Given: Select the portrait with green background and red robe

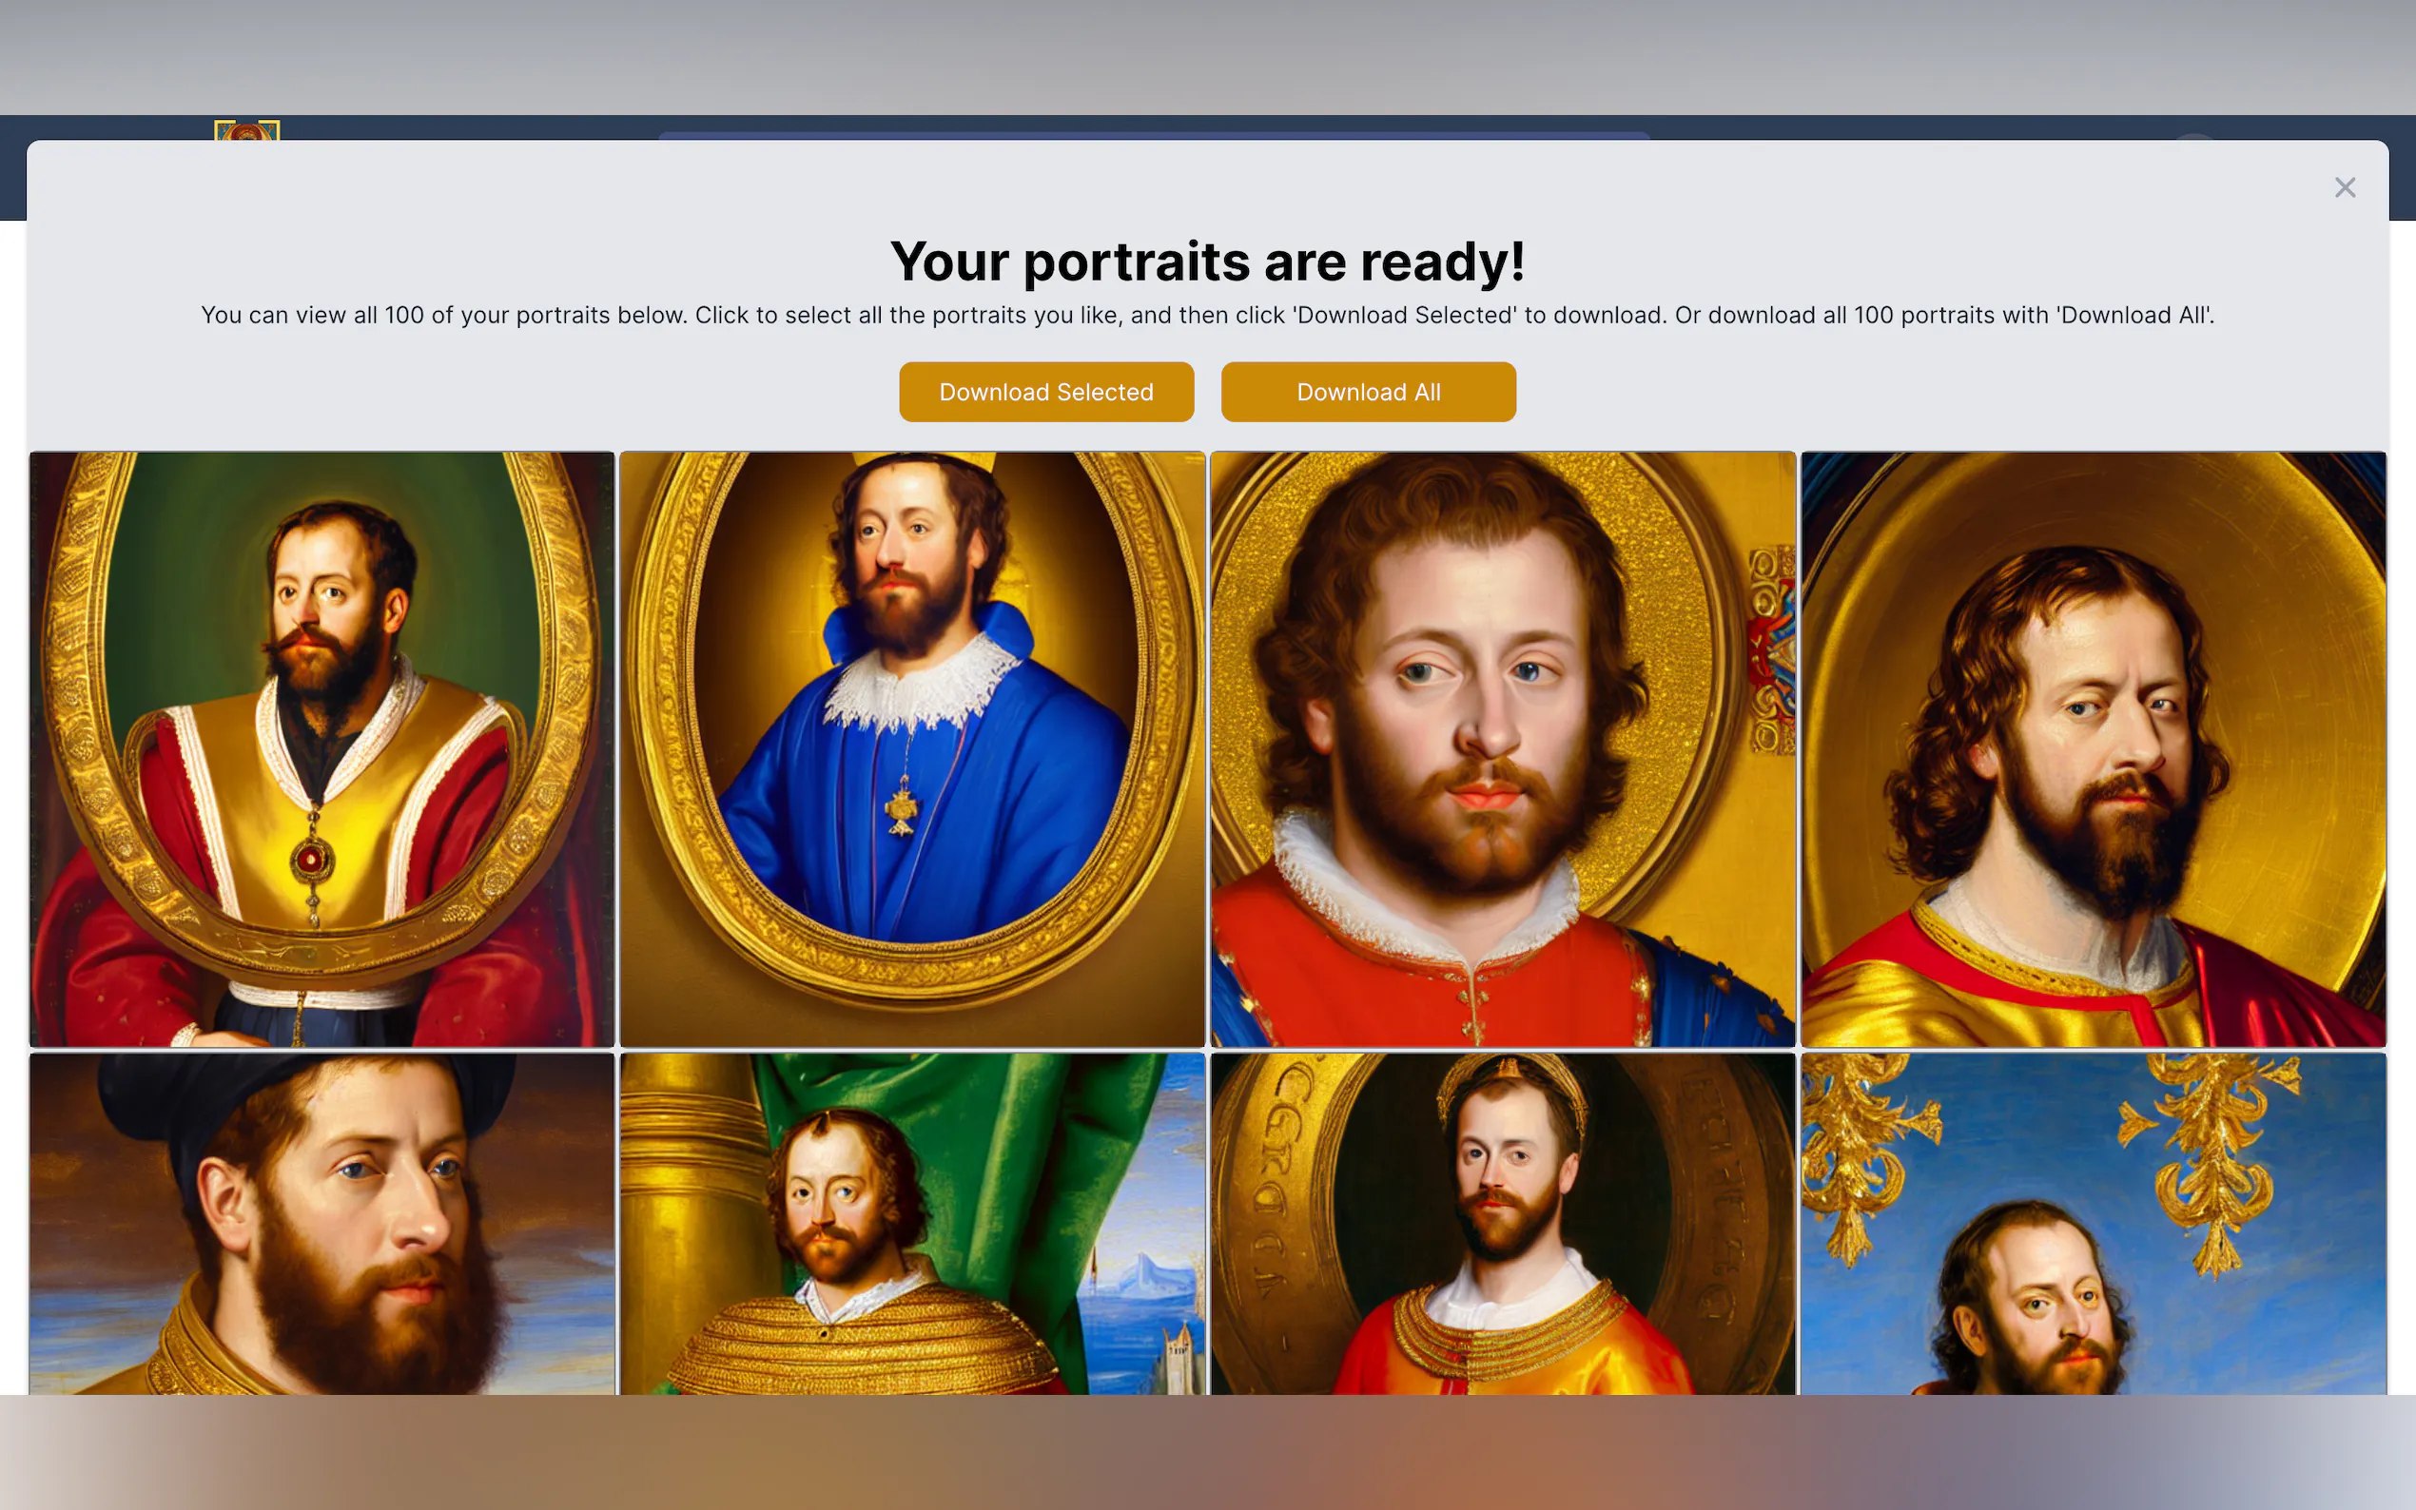Looking at the screenshot, I should (321, 749).
